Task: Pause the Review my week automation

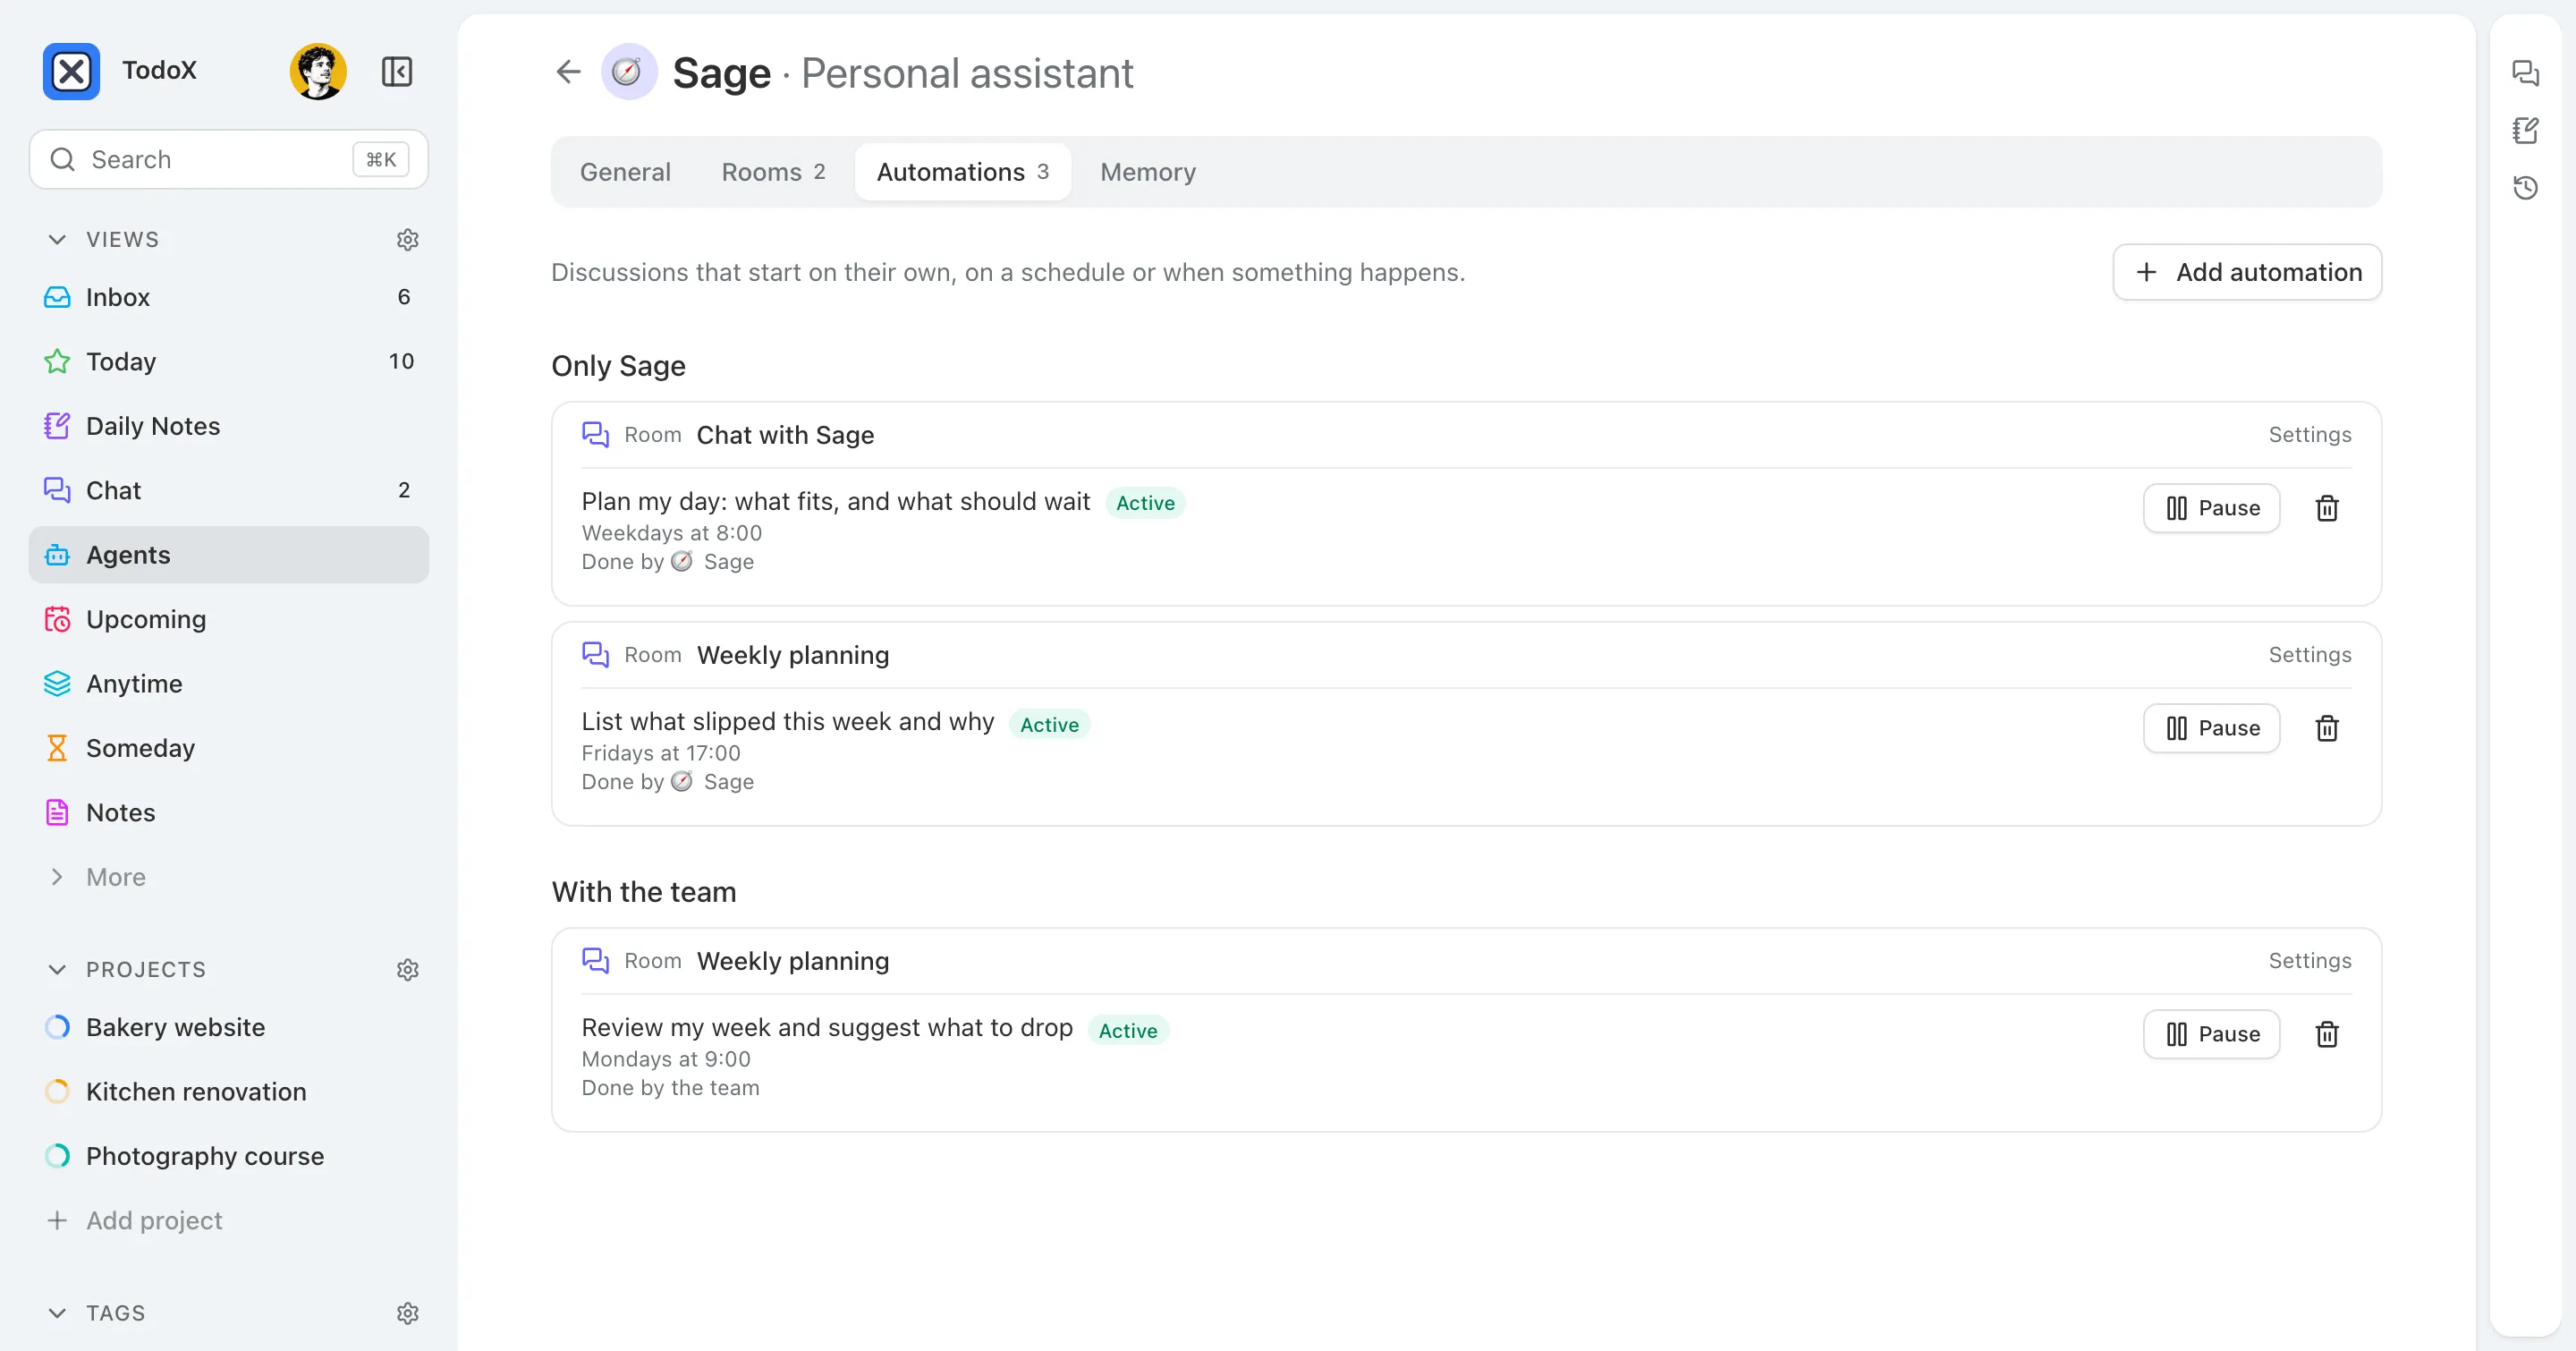Action: pos(2211,1034)
